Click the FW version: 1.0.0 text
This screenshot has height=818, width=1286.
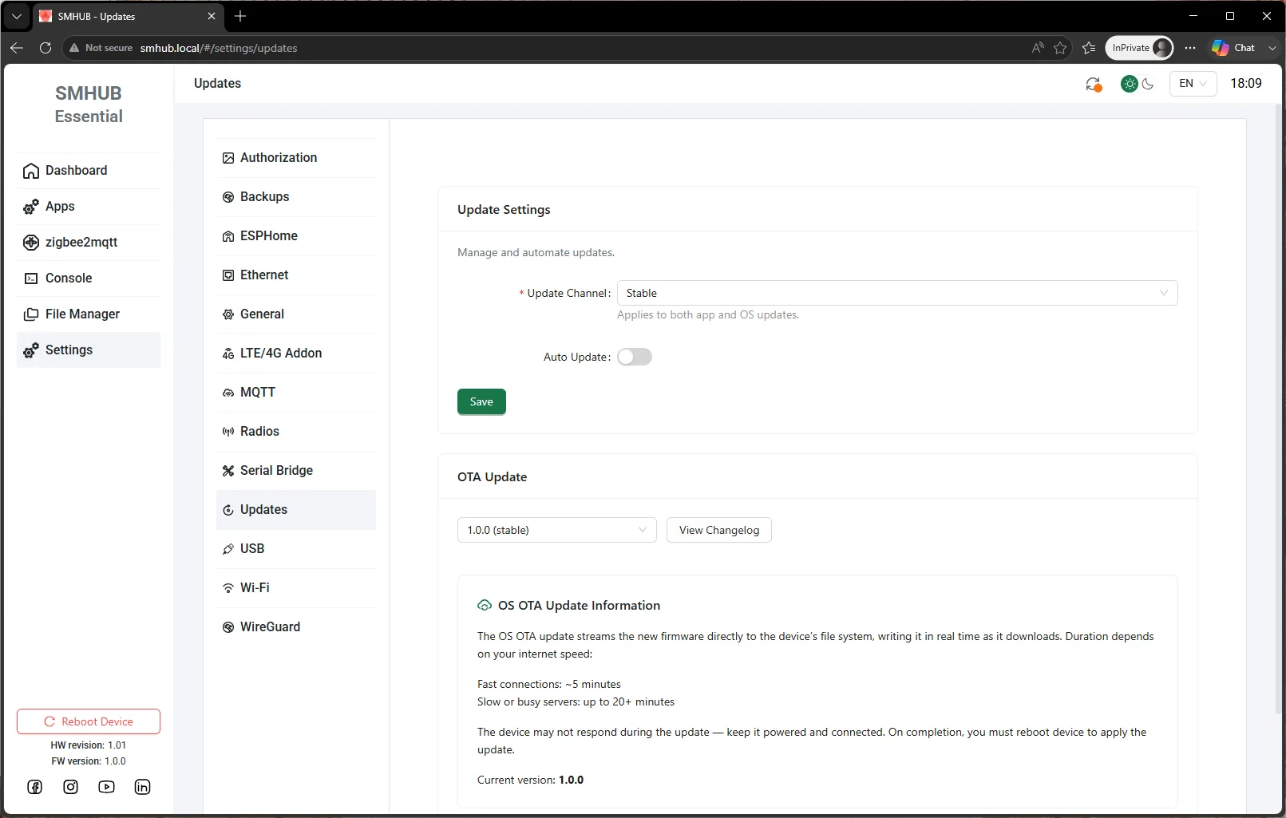click(89, 761)
